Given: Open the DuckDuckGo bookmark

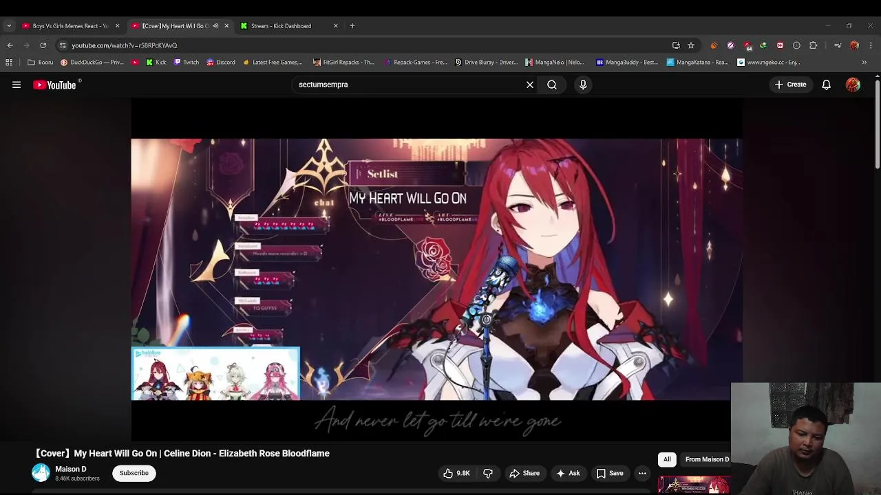Looking at the screenshot, I should tap(92, 62).
